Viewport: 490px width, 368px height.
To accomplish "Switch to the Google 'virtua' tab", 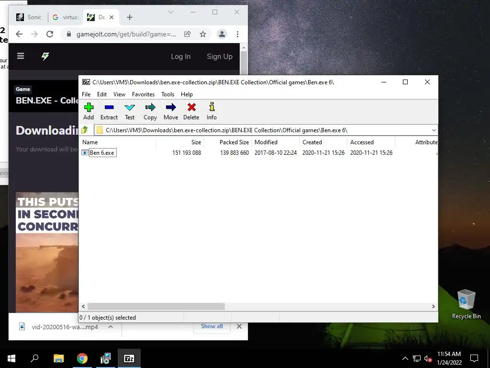I will coord(65,17).
